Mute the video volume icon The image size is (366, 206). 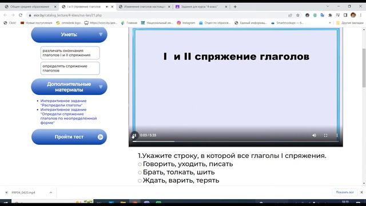(x=314, y=135)
